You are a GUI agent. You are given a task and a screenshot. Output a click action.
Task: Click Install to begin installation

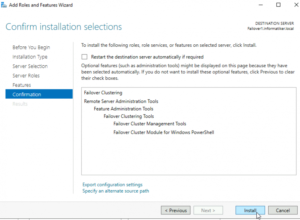(x=250, y=210)
